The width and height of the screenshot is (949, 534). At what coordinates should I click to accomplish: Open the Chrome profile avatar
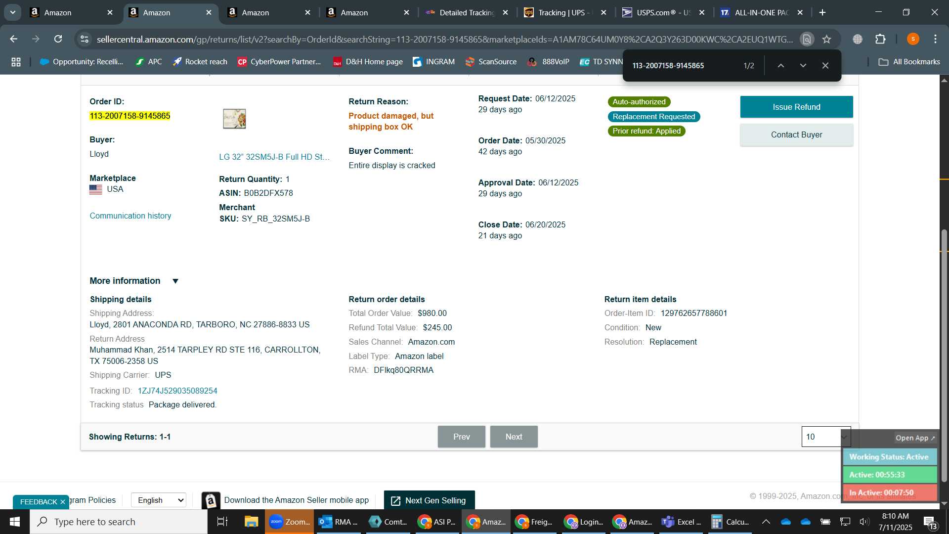point(913,39)
